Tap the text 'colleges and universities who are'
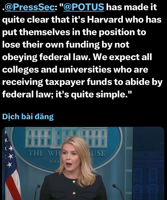This screenshot has width=167, height=200. click(75, 70)
